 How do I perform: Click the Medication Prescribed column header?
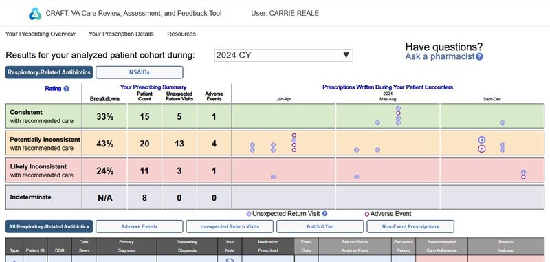267,246
